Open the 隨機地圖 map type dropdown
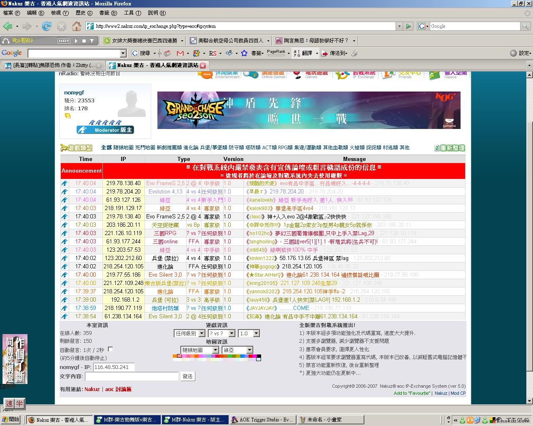 pyautogui.click(x=199, y=350)
